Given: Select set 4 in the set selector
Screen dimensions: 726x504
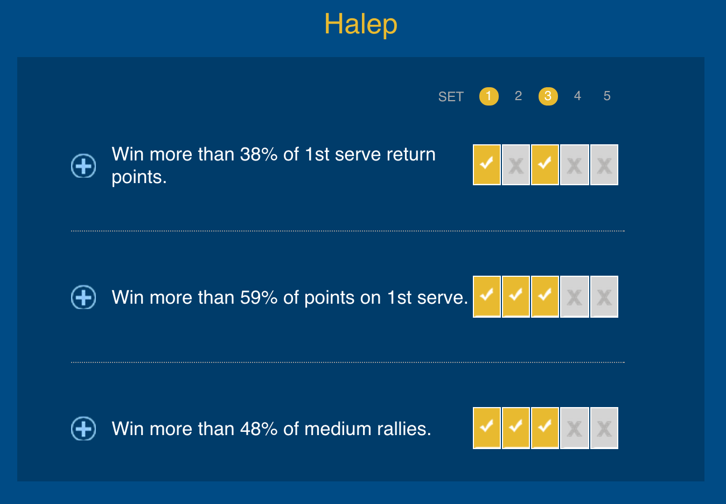Looking at the screenshot, I should 577,96.
